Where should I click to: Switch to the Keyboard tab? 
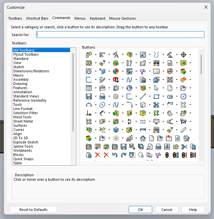point(97,18)
